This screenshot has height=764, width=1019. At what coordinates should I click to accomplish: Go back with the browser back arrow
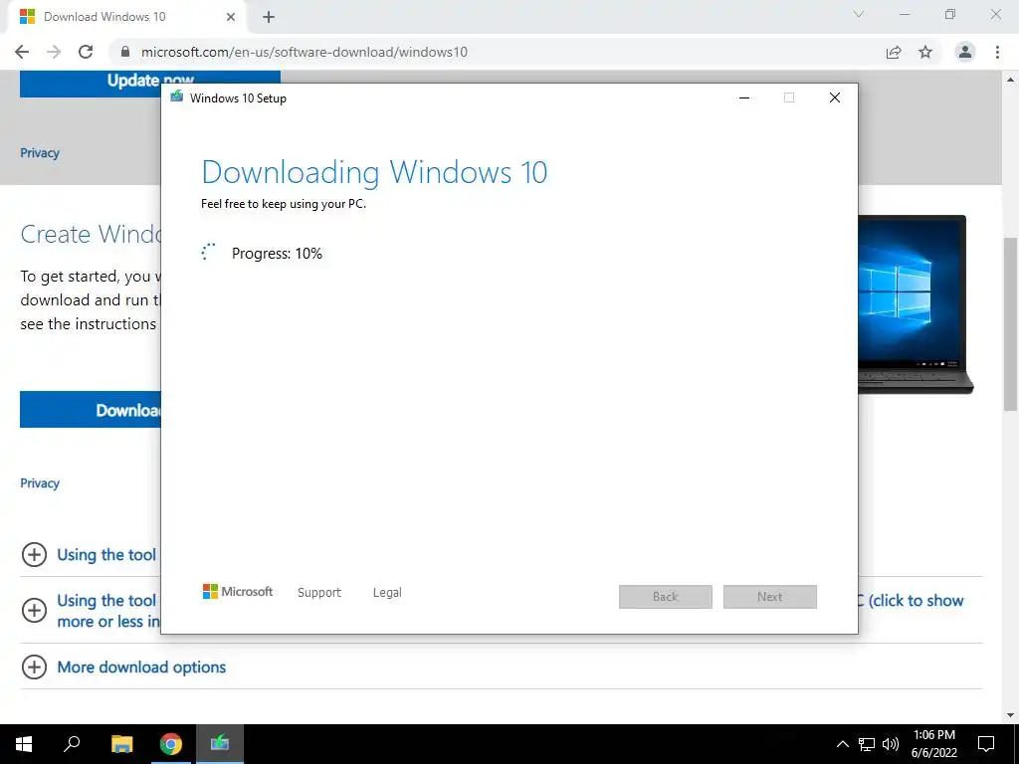pos(22,52)
